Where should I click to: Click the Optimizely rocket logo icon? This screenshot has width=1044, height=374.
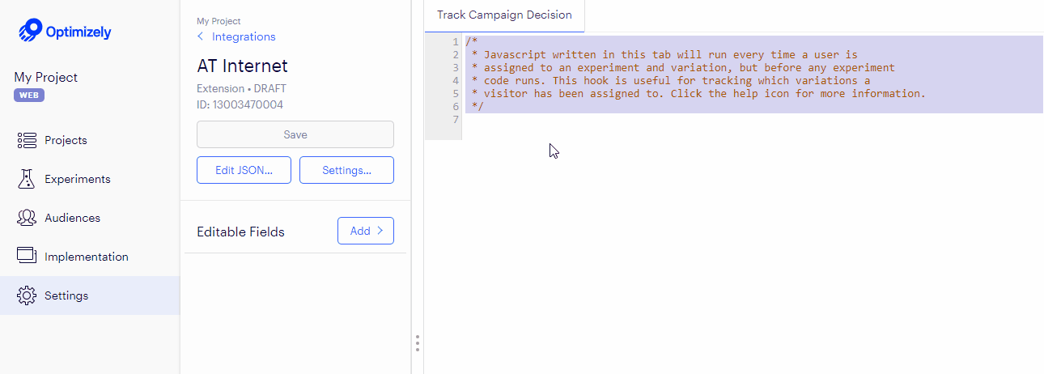(30, 31)
